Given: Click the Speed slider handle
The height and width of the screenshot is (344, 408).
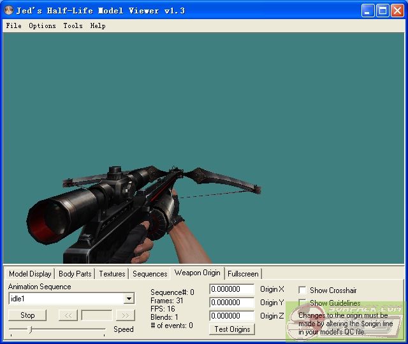Looking at the screenshot, I should pyautogui.click(x=31, y=329).
